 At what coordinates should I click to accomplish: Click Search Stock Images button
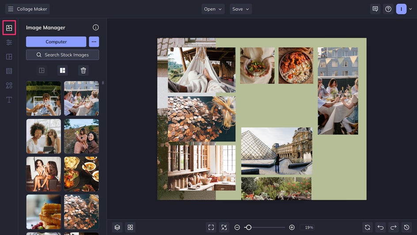pyautogui.click(x=62, y=55)
